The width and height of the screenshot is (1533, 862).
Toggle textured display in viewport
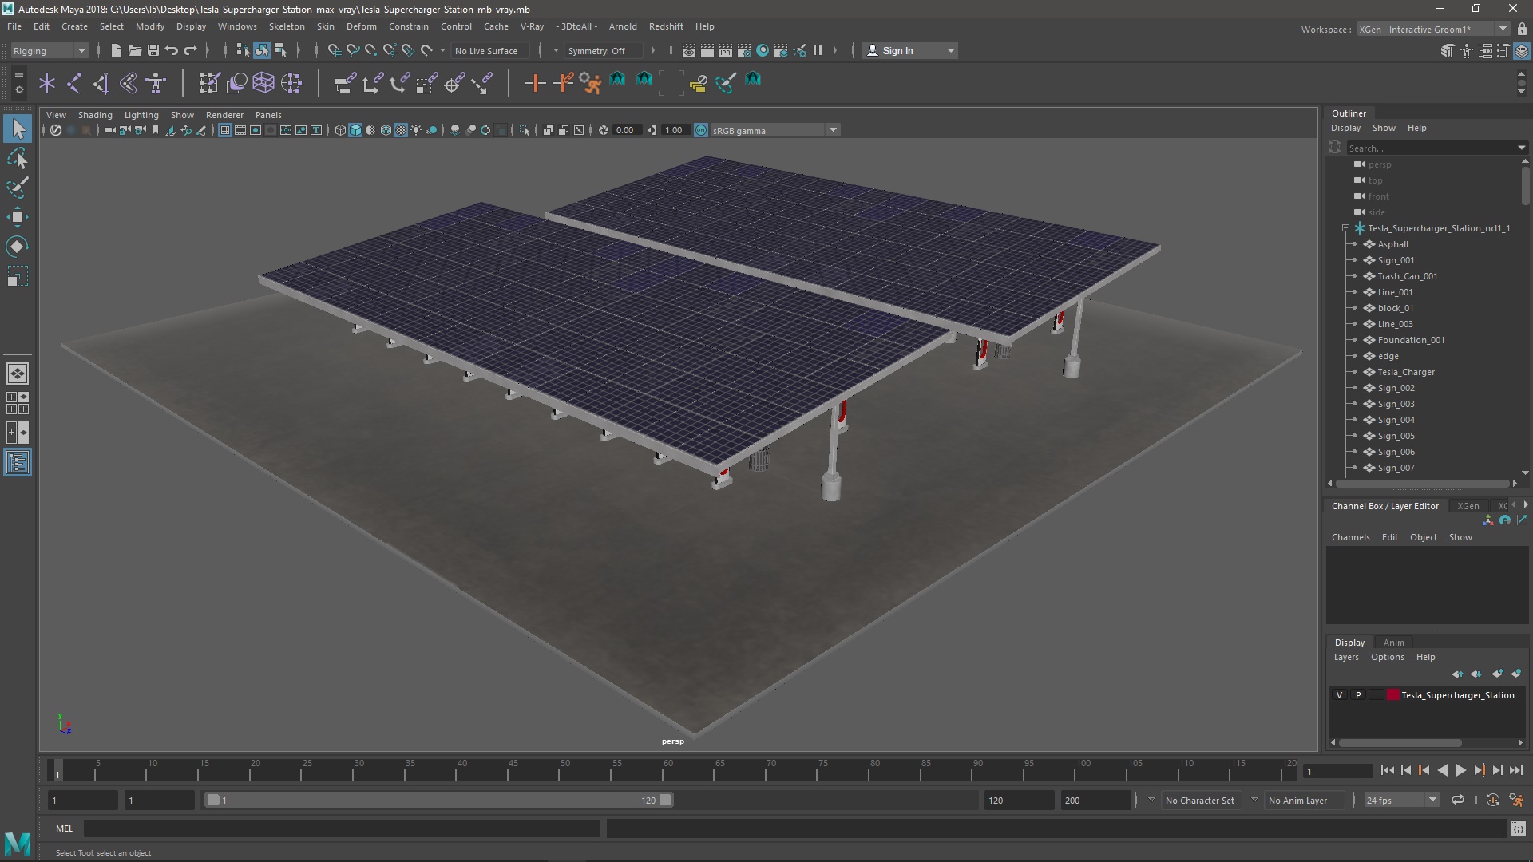point(401,130)
